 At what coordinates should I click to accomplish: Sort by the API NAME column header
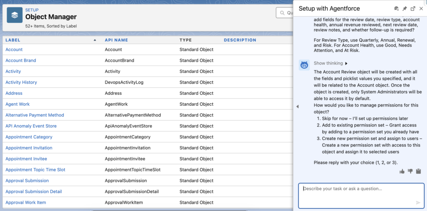tap(116, 40)
